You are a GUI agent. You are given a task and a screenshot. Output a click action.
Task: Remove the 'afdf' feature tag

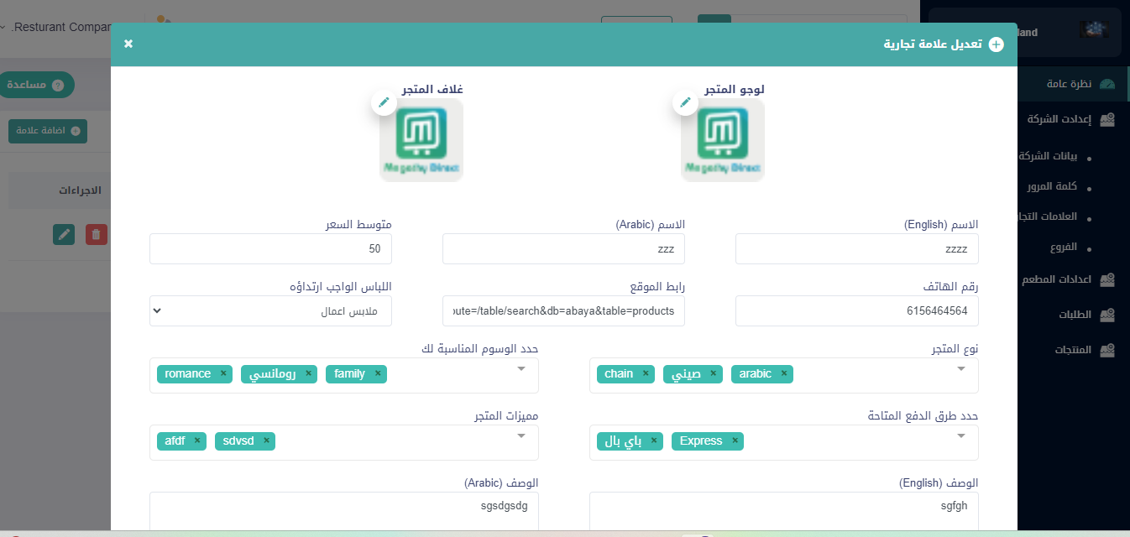pos(197,441)
